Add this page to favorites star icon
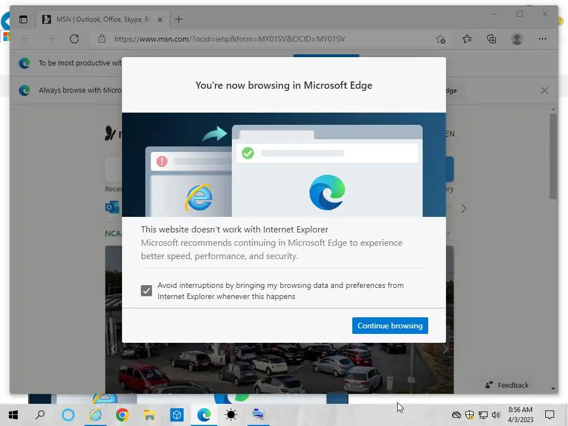The width and height of the screenshot is (568, 426). point(440,39)
